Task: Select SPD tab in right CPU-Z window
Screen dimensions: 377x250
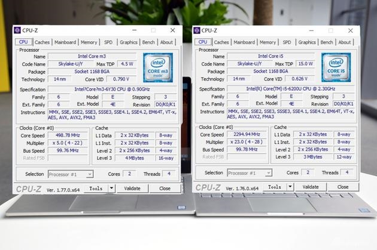Action: pyautogui.click(x=287, y=42)
